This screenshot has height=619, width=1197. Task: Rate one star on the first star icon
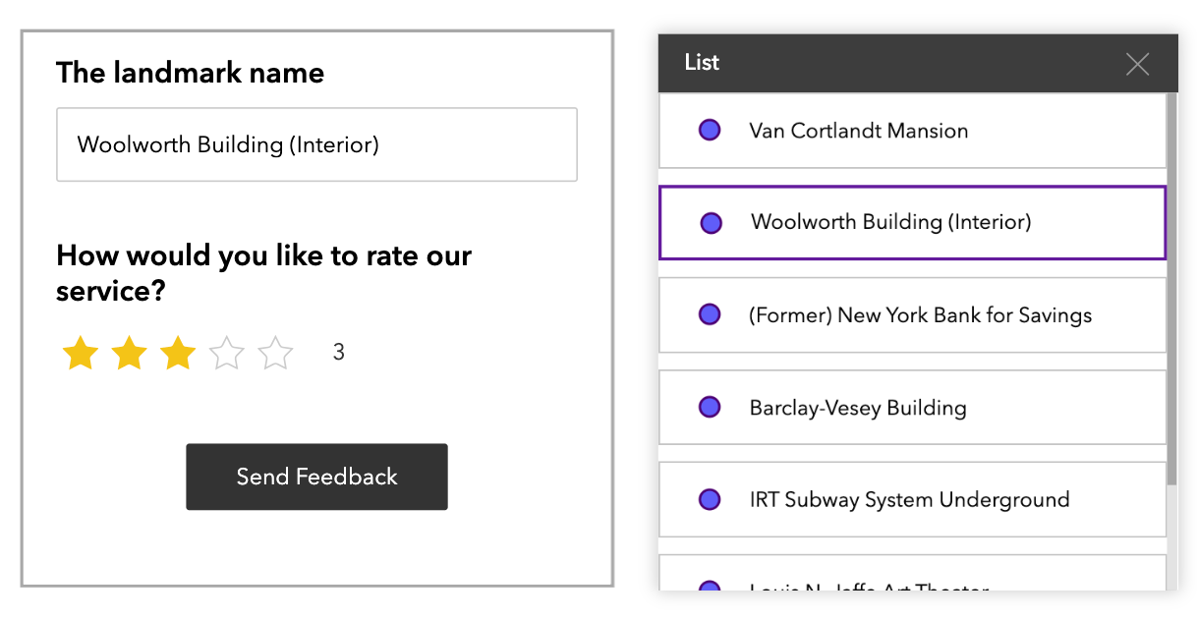click(x=80, y=353)
